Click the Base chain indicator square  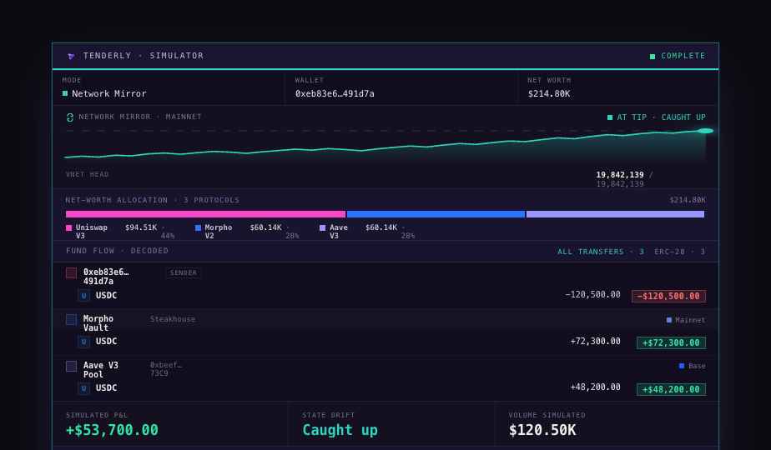tap(682, 366)
